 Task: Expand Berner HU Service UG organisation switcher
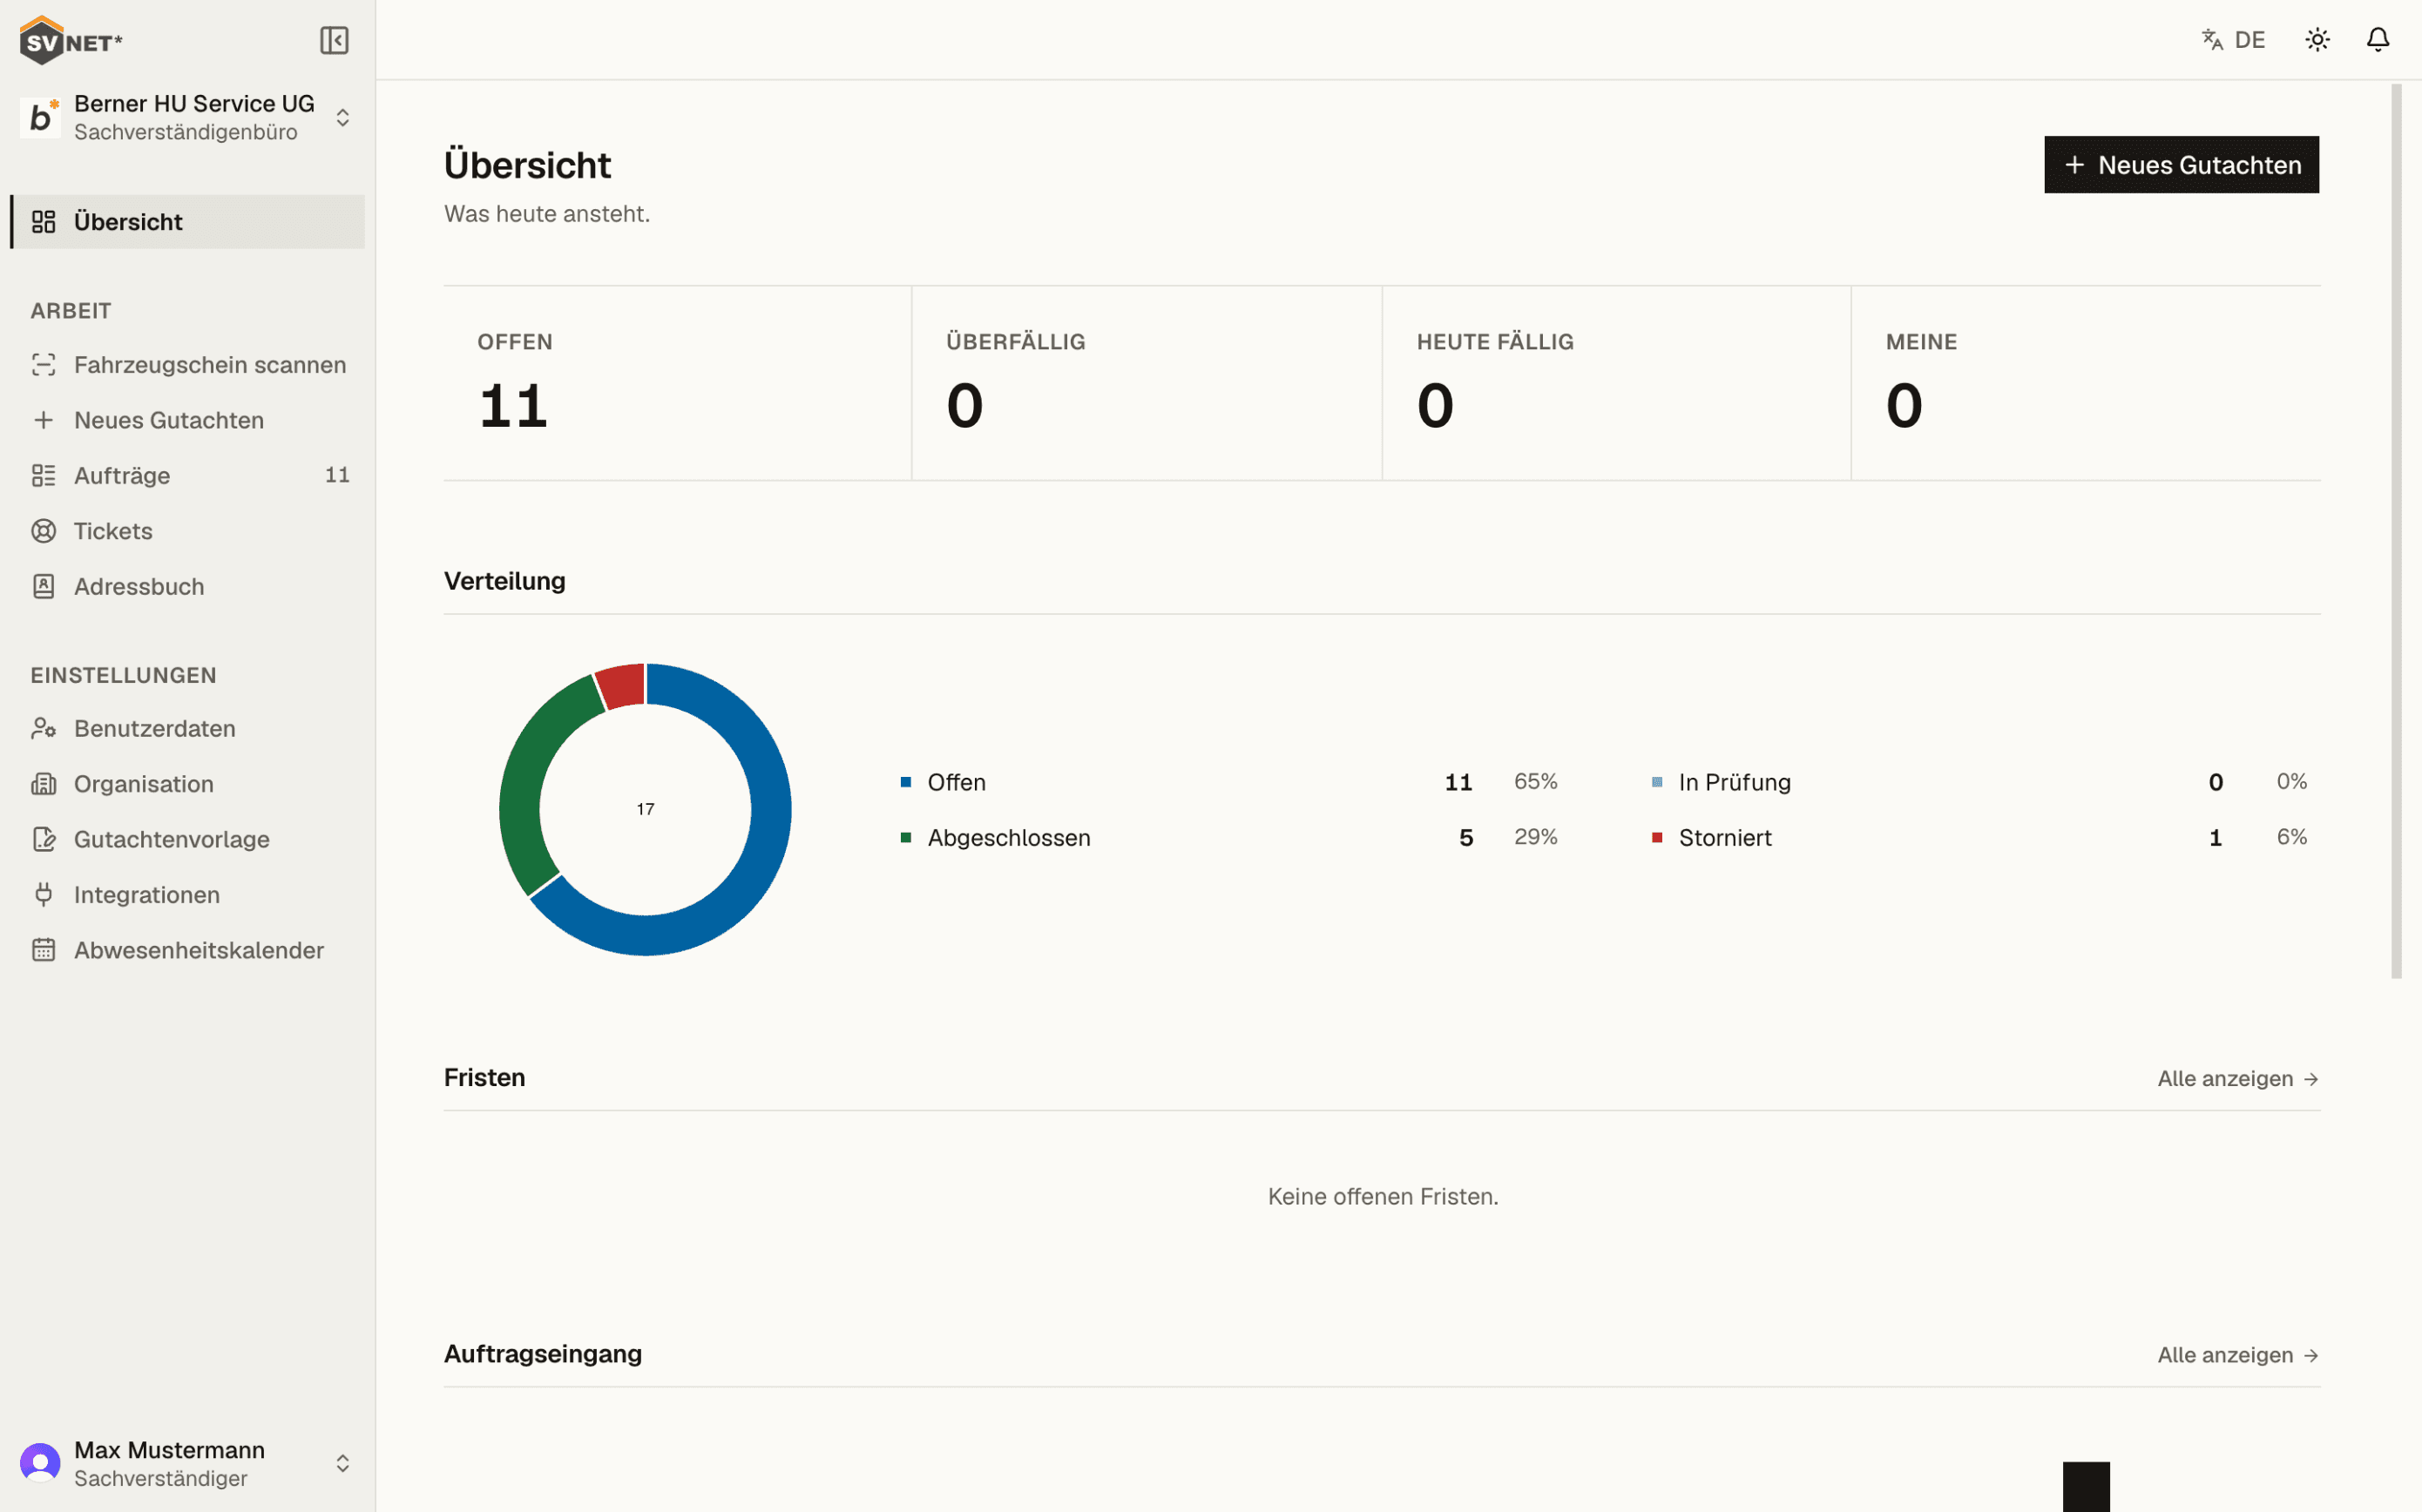[188, 117]
